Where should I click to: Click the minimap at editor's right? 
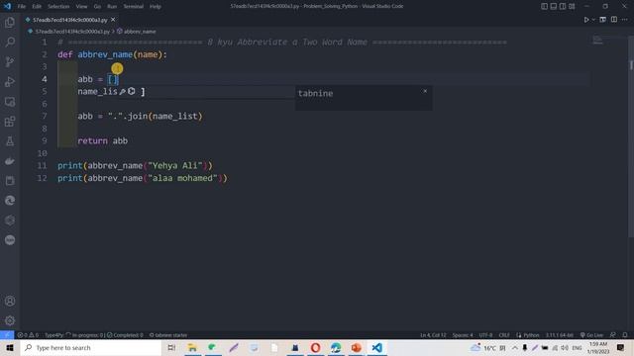(597, 40)
